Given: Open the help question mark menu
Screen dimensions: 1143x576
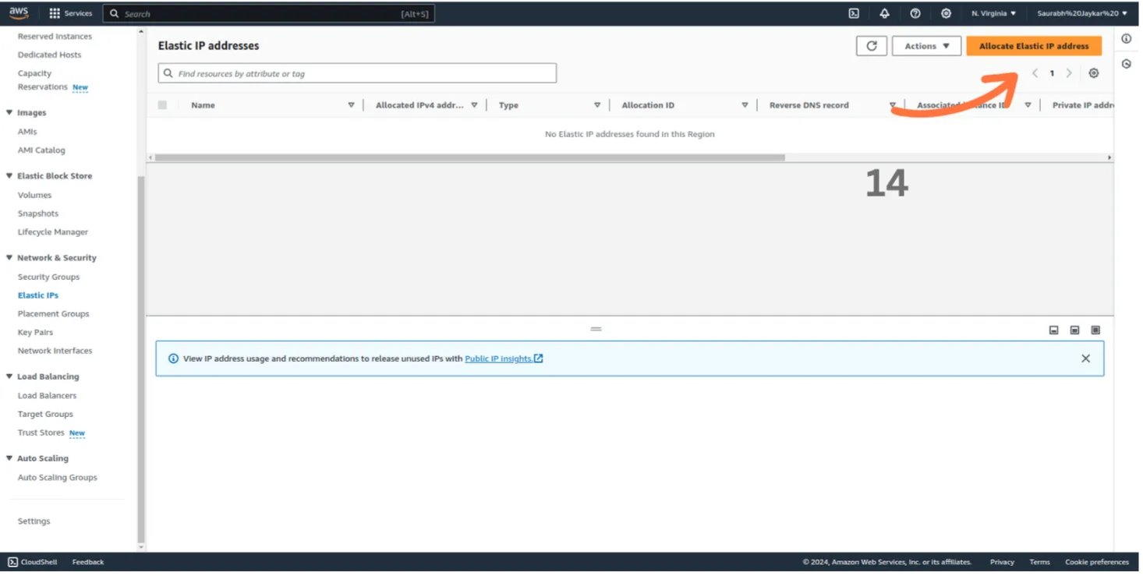Looking at the screenshot, I should tap(915, 13).
